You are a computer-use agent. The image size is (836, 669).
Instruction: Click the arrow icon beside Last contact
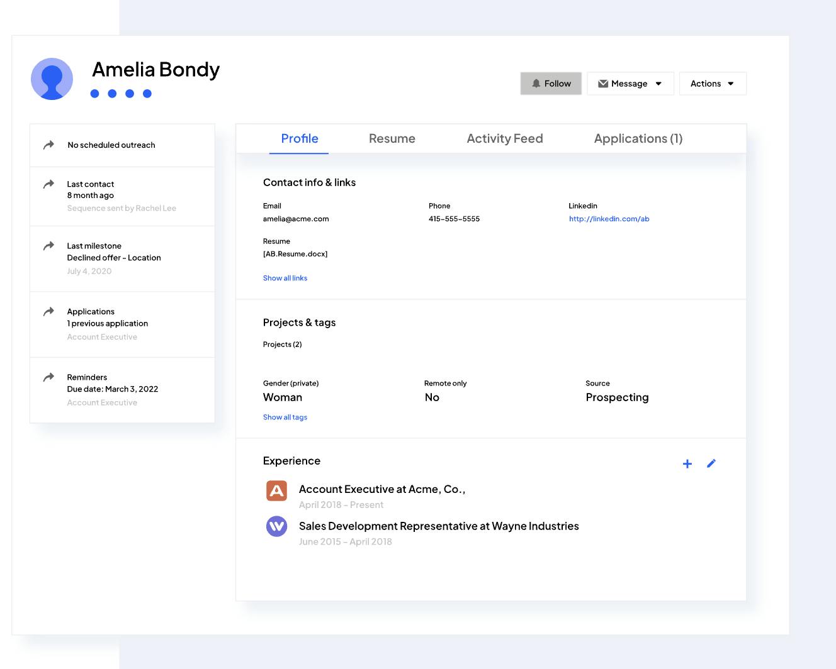click(48, 184)
